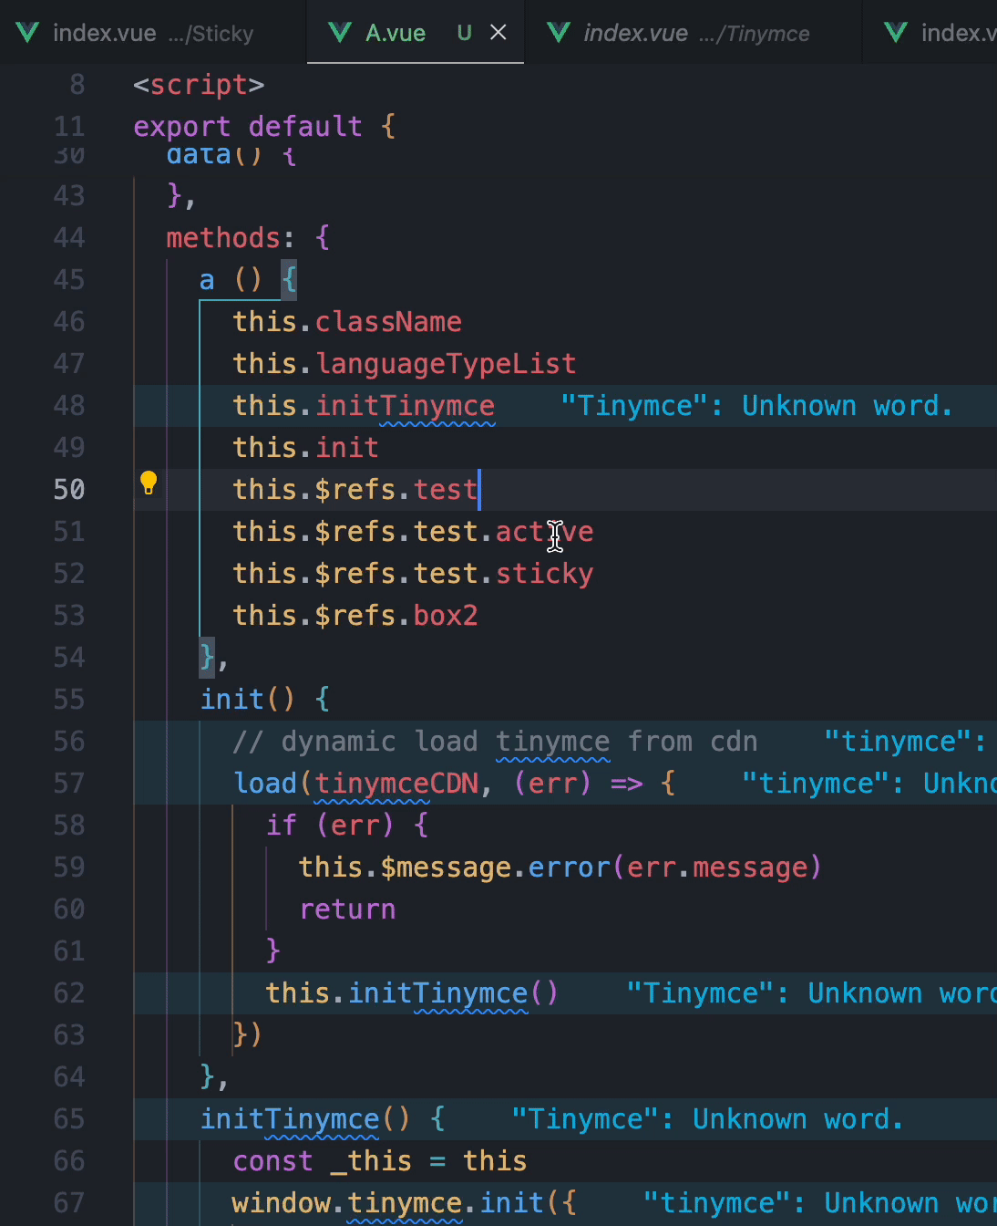Image resolution: width=997 pixels, height=1226 pixels.
Task: Click the 'U' untracked status on A.vue tab
Action: [x=465, y=33]
